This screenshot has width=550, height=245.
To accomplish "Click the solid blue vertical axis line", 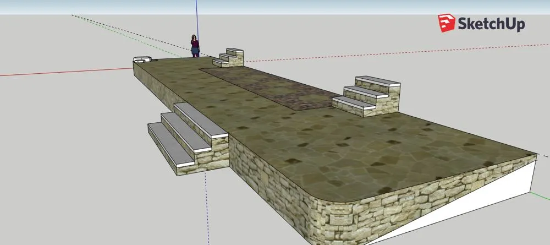I will tap(197, 17).
